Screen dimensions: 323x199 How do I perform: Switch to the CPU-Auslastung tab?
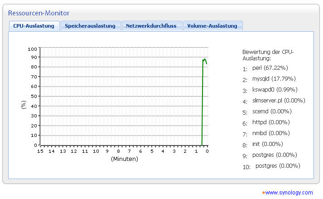point(34,26)
